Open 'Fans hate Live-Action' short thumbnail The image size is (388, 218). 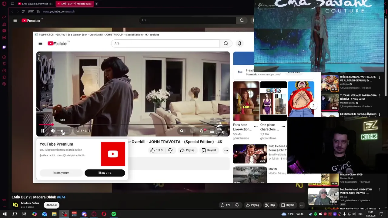[246, 101]
